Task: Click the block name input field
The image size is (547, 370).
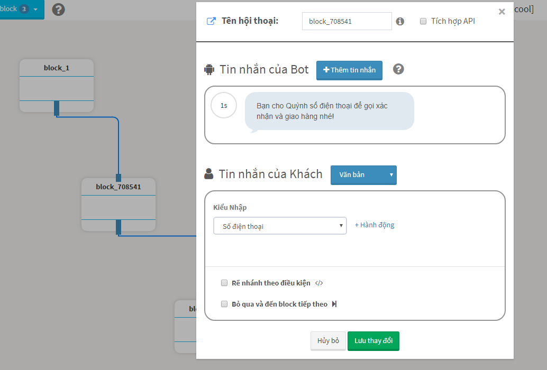Action: coord(347,21)
